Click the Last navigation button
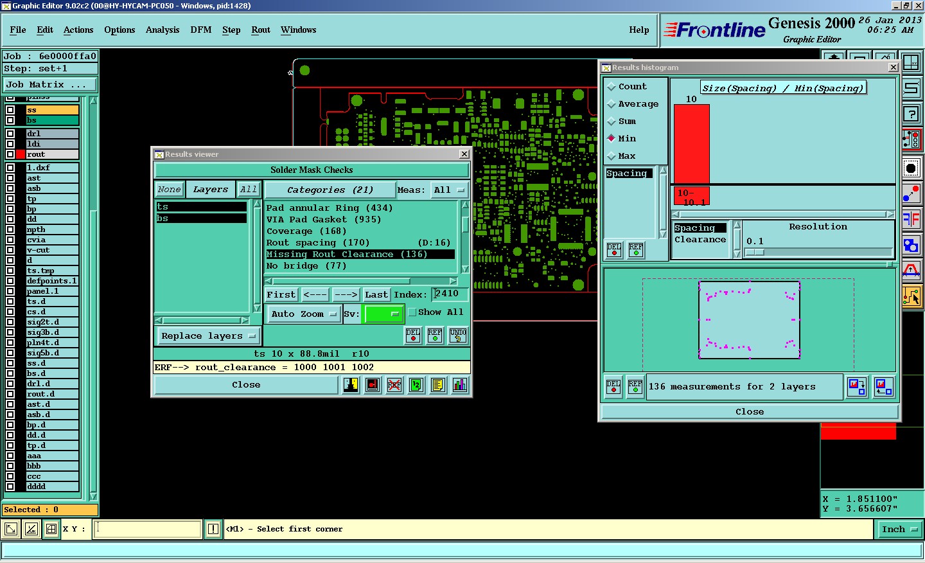Screen dimensions: 925x563 (x=376, y=295)
